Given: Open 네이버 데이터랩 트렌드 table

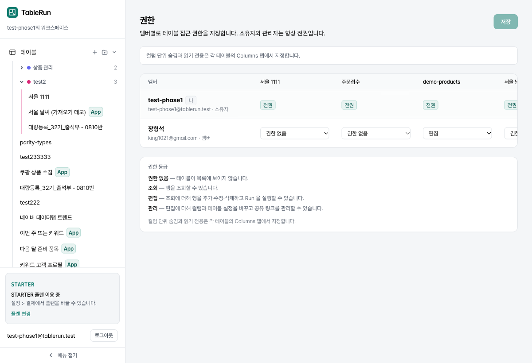Looking at the screenshot, I should point(46,217).
